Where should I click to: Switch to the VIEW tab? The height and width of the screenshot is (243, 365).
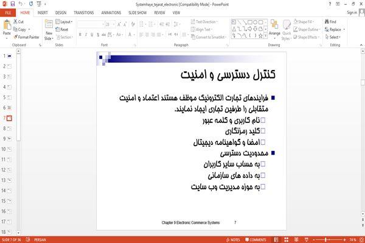(x=176, y=13)
